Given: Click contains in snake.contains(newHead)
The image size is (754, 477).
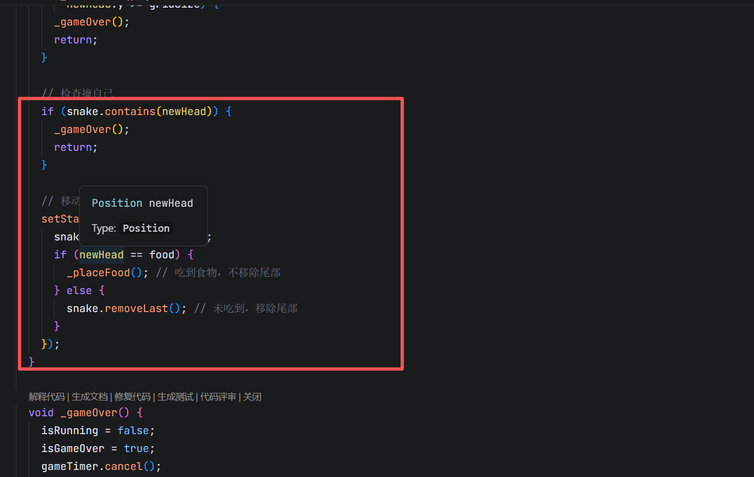Looking at the screenshot, I should (130, 111).
